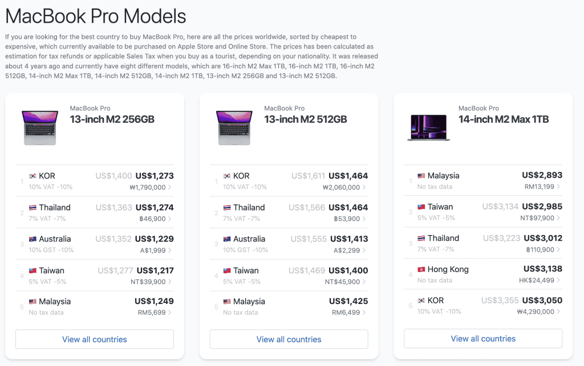Viewport: 584px width, 366px height.
Task: Click the Korean flag in 14-inch card
Action: [x=421, y=301]
